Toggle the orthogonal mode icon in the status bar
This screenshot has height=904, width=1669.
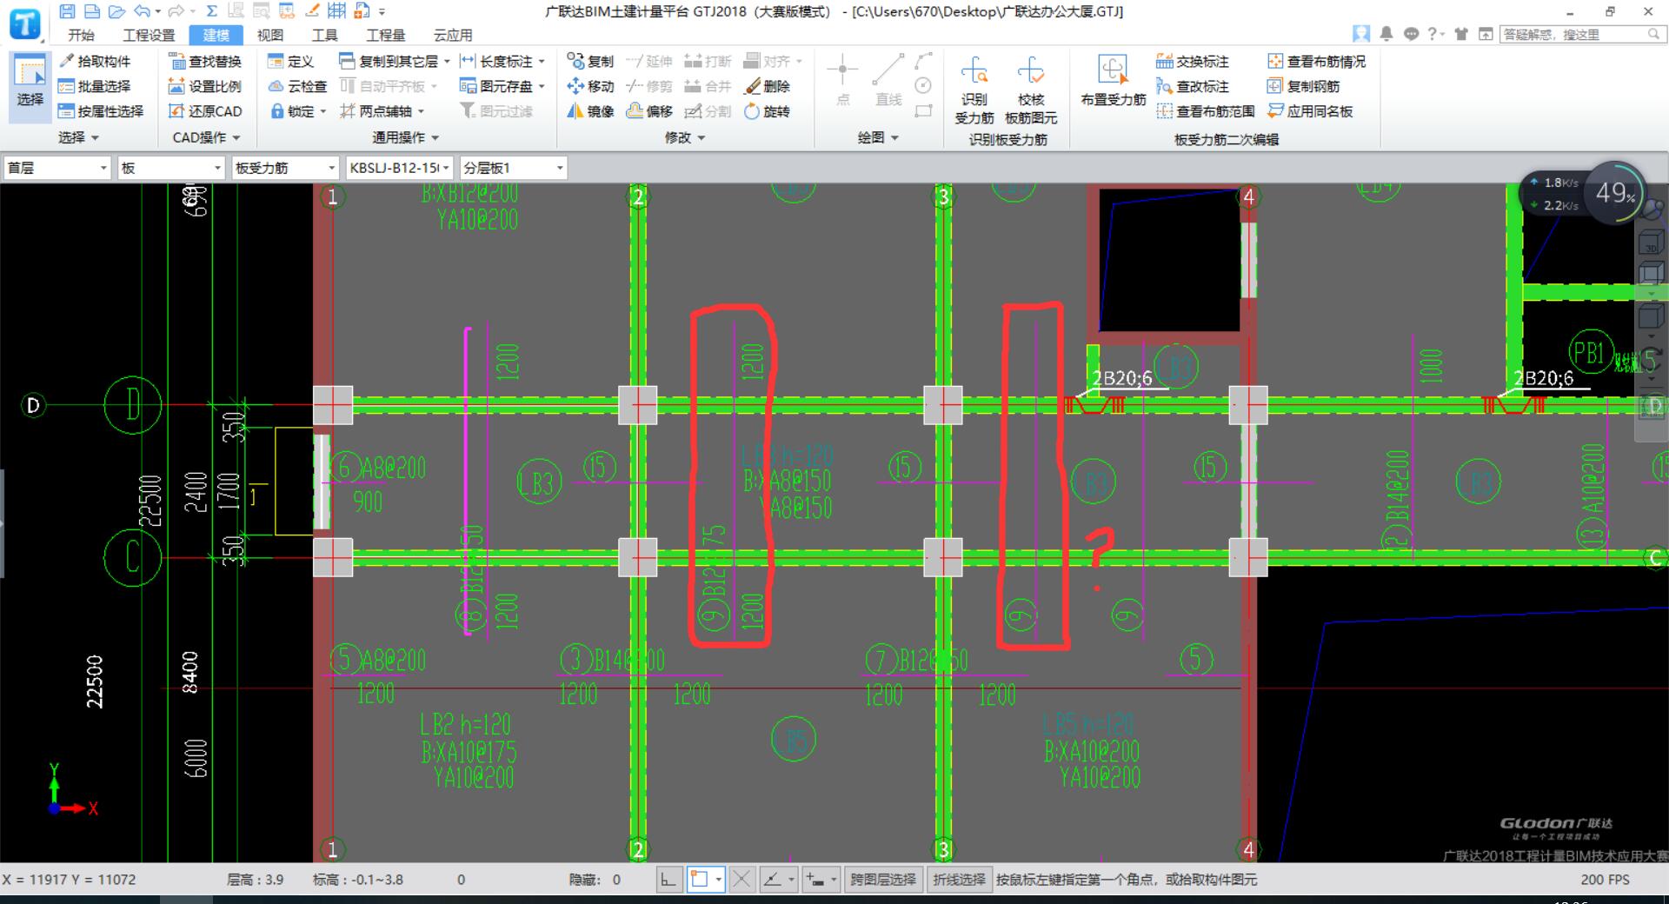668,880
